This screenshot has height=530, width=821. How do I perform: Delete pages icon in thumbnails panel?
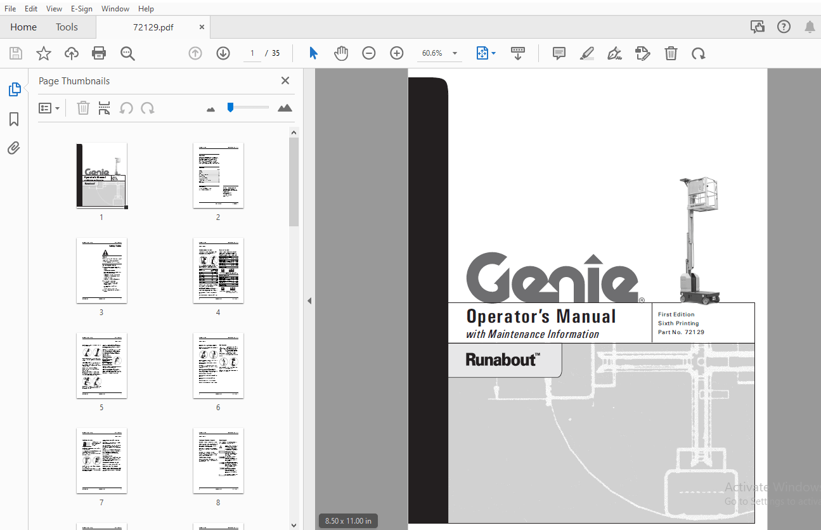83,108
